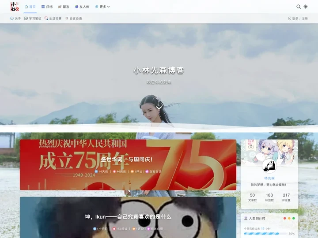Screen dimensions: 318x238
Task: Click the author avatar in the sidebar
Action: [x=269, y=166]
